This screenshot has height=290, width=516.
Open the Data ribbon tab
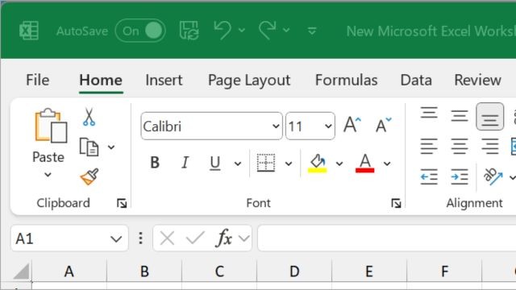416,80
